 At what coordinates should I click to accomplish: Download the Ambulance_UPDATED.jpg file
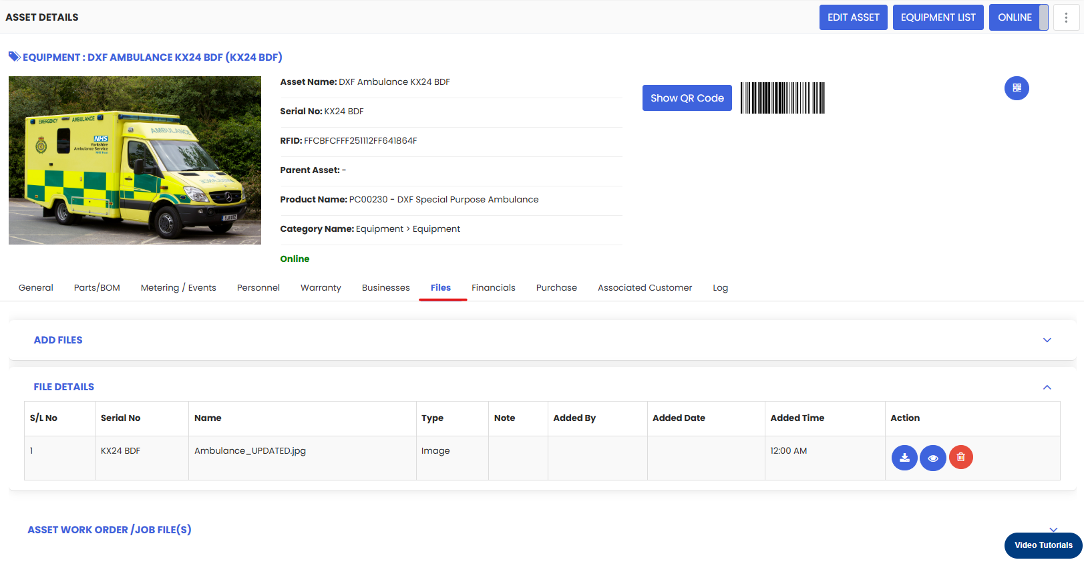pyautogui.click(x=904, y=458)
